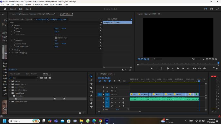Click Lift button in Program Monitor

(x=194, y=68)
